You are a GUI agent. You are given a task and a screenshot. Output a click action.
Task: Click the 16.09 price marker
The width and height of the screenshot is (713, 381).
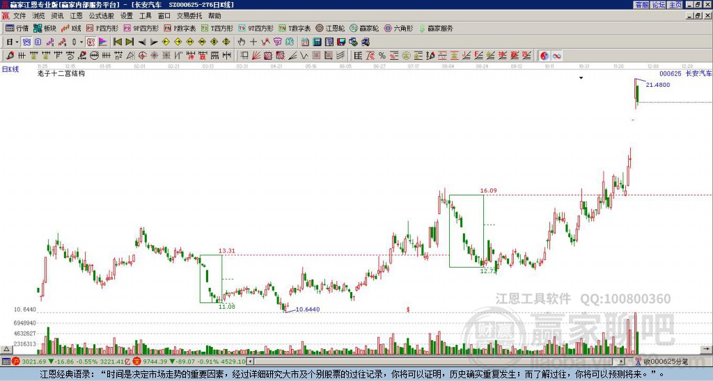(x=488, y=190)
